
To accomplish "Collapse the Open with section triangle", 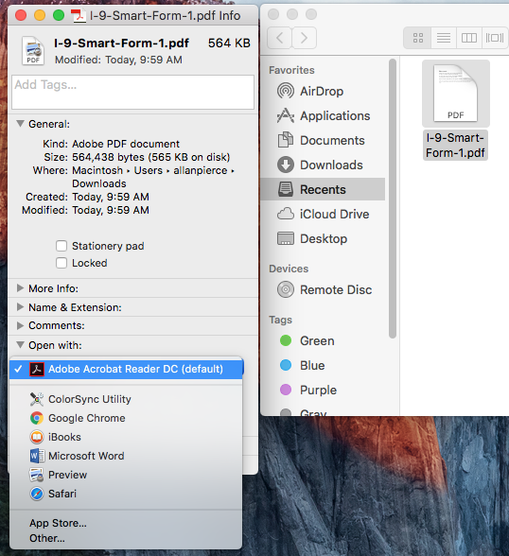I will coord(20,345).
